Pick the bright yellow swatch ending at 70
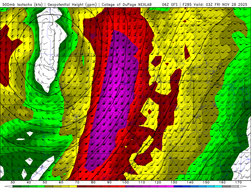This screenshot has height=188, width=251. point(73,186)
